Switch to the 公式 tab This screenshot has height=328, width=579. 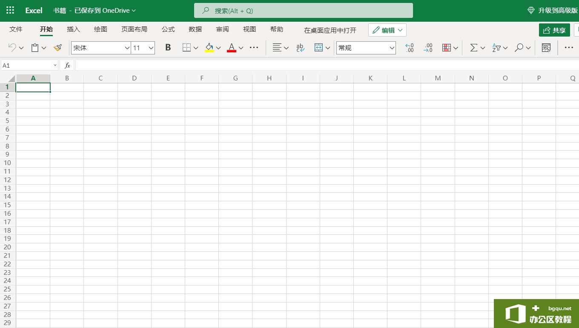[168, 29]
